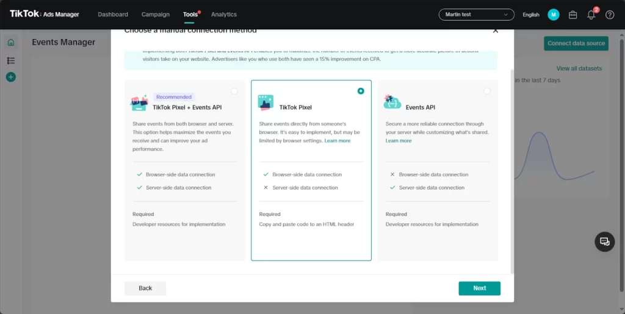Click the green plus sidebar icon
The height and width of the screenshot is (314, 625).
[x=11, y=77]
